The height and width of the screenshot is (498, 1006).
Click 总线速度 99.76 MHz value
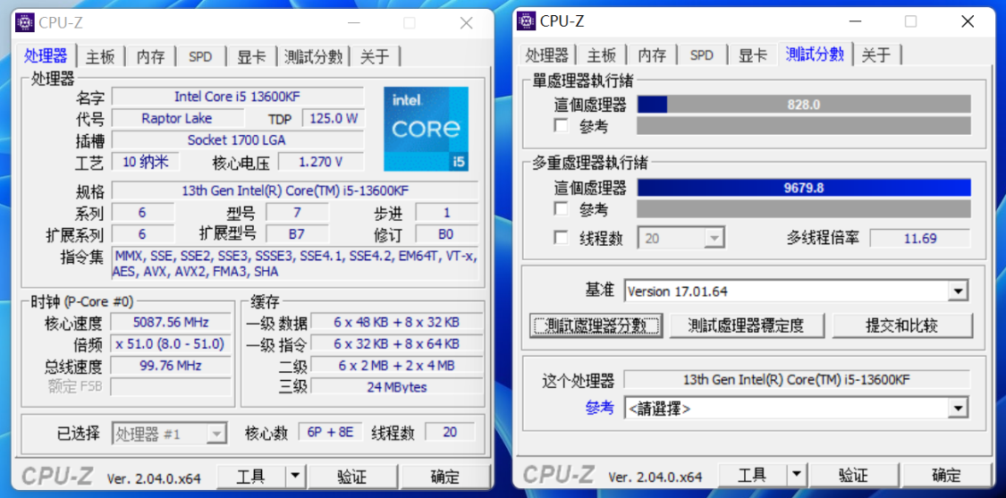171,366
